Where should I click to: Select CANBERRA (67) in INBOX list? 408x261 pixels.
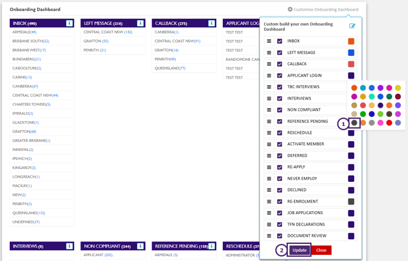click(x=25, y=86)
